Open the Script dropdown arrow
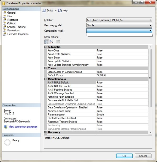157x162 pixels. point(56,10)
